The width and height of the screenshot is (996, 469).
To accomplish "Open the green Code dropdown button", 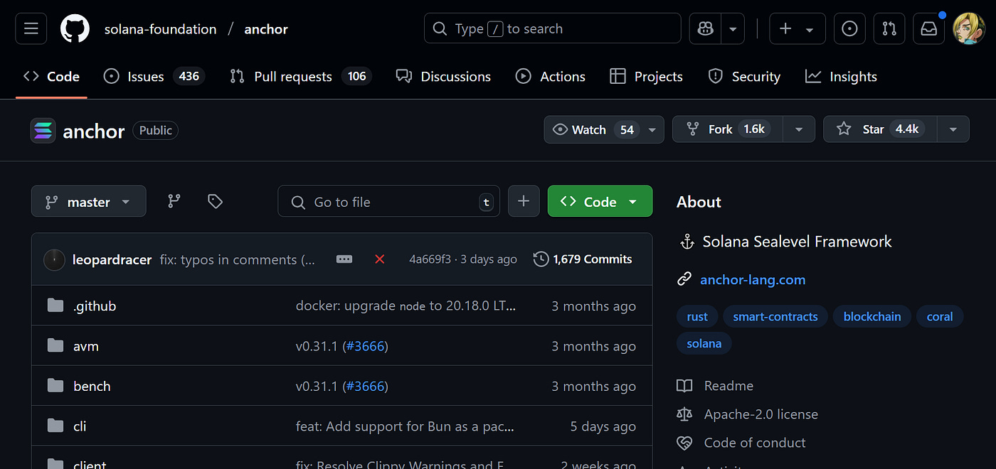I will point(600,202).
